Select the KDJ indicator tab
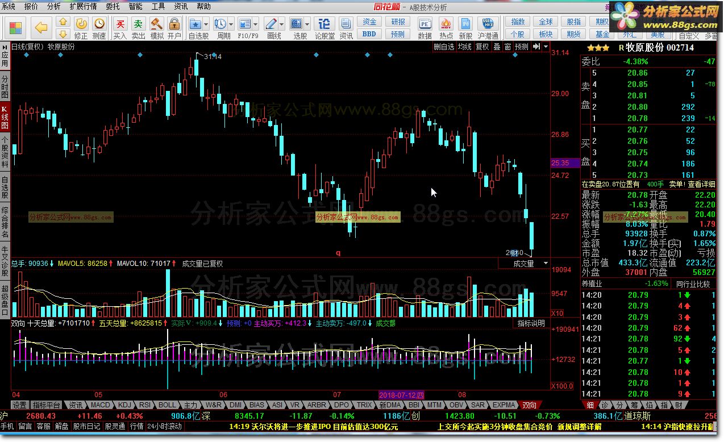Viewport: 724px width, 442px height. point(124,405)
